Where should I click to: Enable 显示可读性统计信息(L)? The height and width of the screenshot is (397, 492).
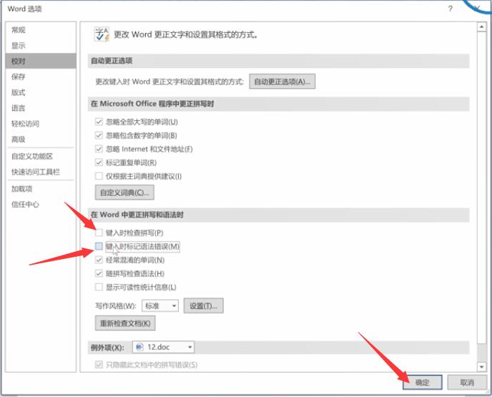coord(99,287)
